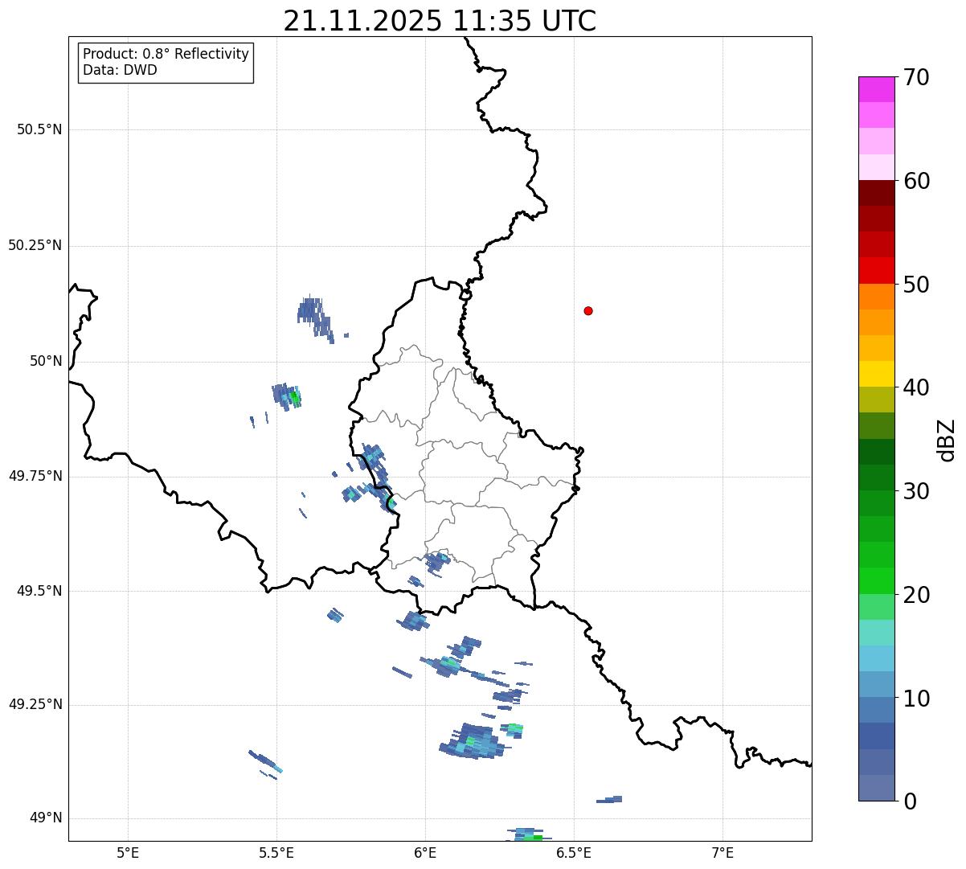Click the colorbar tick label 0
The image size is (966, 869).
(910, 801)
